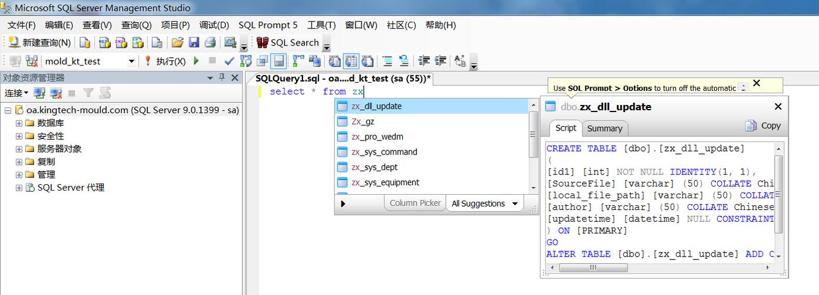
Task: Toggle the Object Explorer auto-hide pin
Action: [222, 77]
